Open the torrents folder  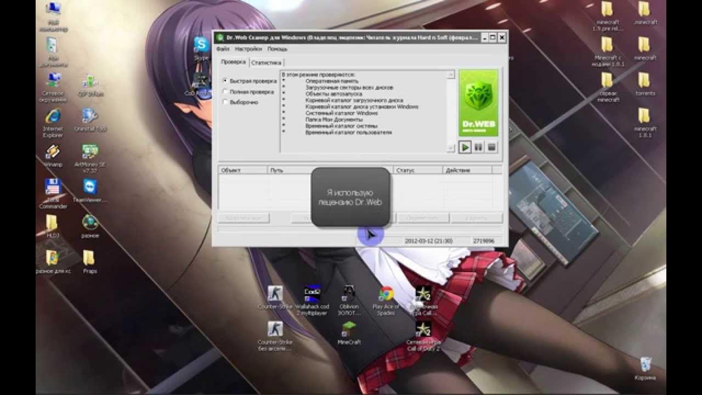[644, 84]
